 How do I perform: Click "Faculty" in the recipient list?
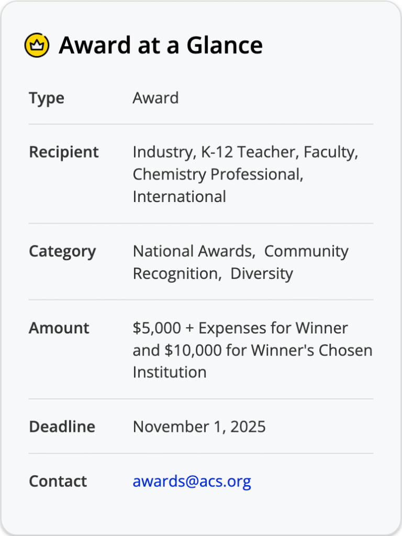(x=330, y=152)
